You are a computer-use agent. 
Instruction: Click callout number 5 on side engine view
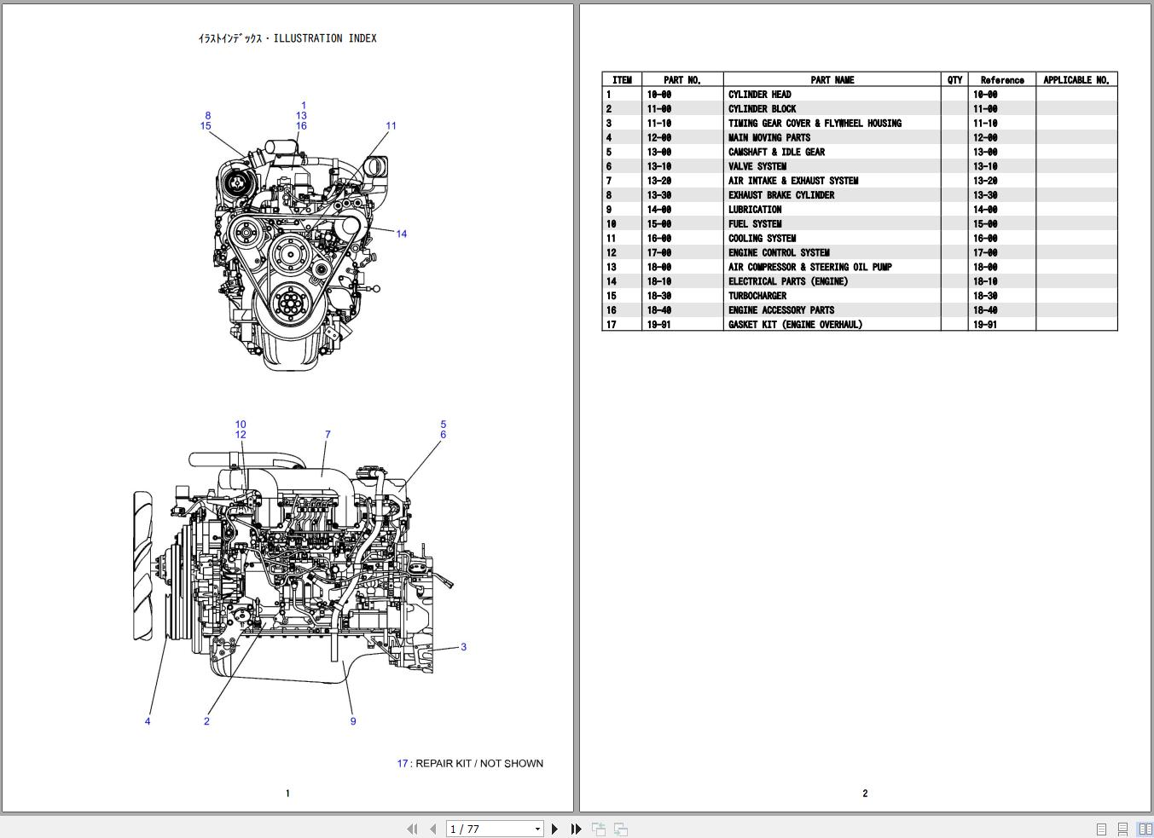(x=444, y=424)
